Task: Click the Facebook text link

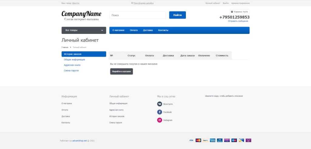Action: pyautogui.click(x=167, y=112)
